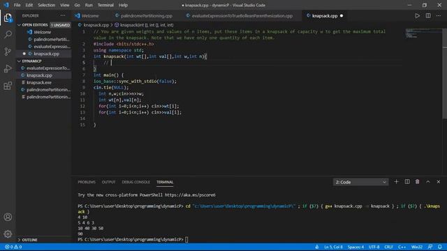The height and width of the screenshot is (251, 447).
Task: Change line endings via 'CRLF'
Action: [x=388, y=247]
